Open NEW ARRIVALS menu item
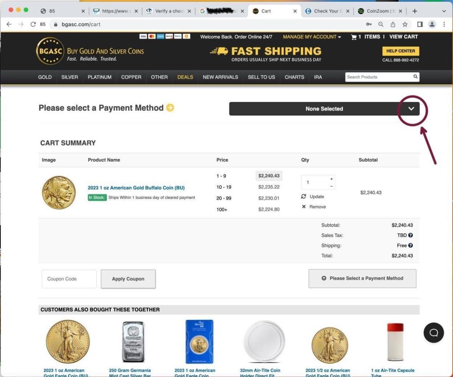The height and width of the screenshot is (377, 453). [221, 77]
